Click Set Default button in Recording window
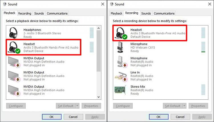Screen dimensions: 214x122 pyautogui.click(x=173, y=106)
